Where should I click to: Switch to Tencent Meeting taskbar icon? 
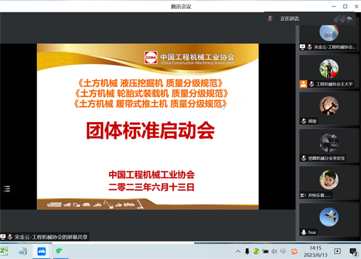coord(42,251)
